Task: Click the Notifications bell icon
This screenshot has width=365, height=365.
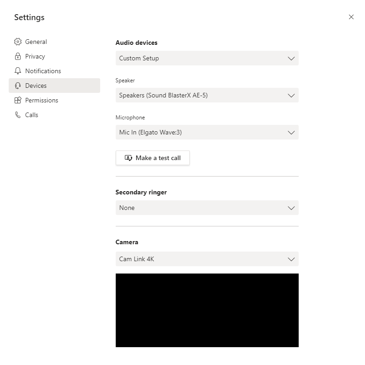Action: (x=18, y=71)
